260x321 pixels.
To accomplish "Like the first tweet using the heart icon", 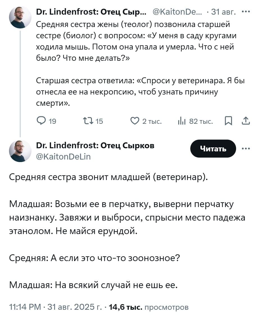I will click(135, 121).
